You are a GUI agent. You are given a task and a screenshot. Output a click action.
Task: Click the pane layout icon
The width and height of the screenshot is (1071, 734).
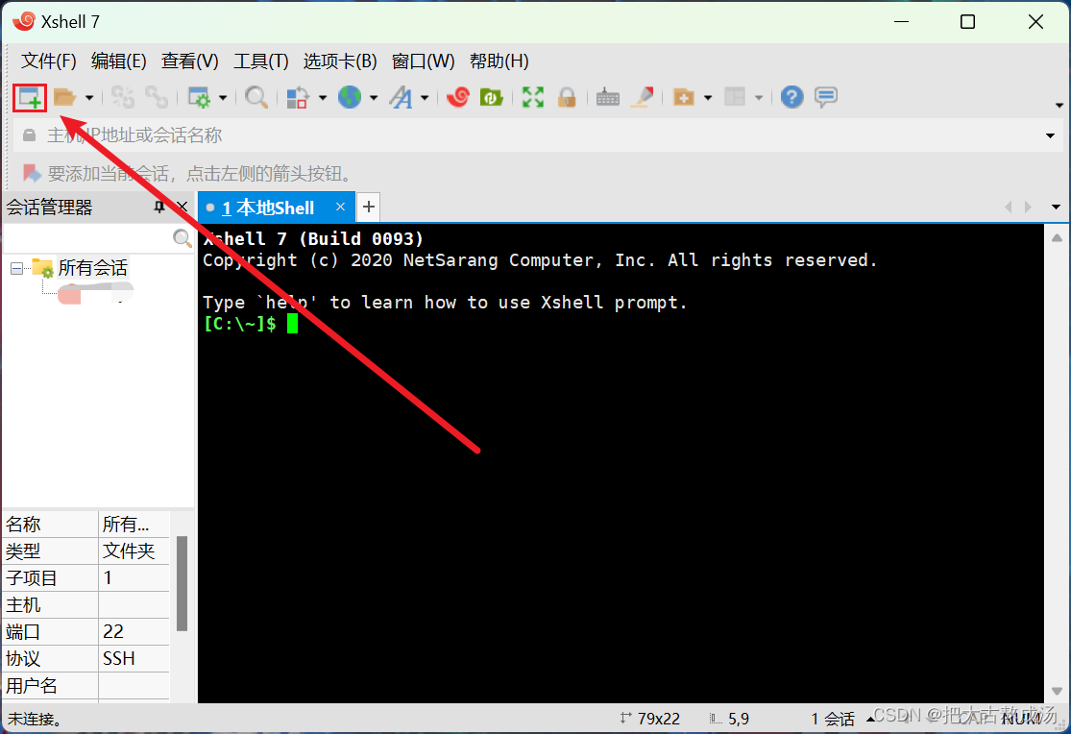click(735, 97)
